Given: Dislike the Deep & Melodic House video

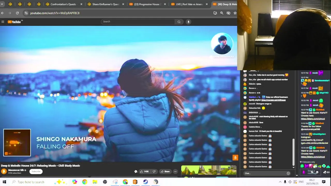Looking at the screenshot, I should coord(154,172).
